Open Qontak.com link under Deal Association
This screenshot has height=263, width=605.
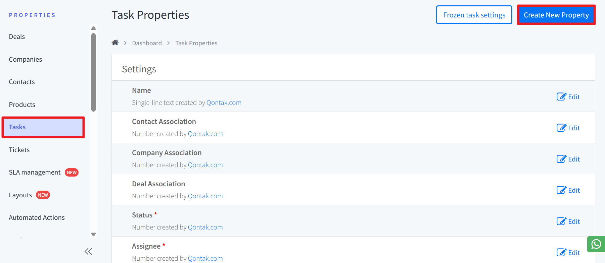pos(205,196)
